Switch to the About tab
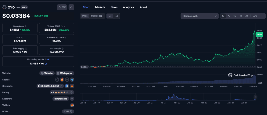This screenshot has width=267, height=115. click(143, 7)
